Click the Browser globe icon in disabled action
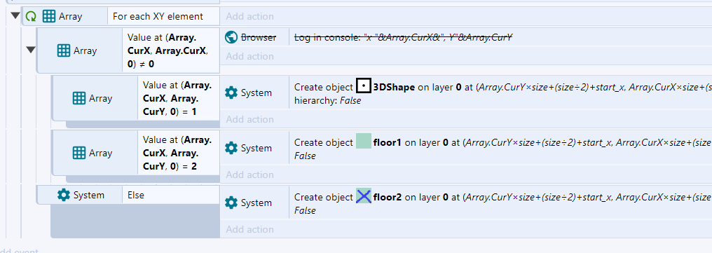The width and height of the screenshot is (712, 253). [x=231, y=37]
